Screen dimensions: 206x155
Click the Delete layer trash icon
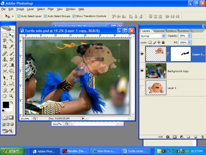click(203, 137)
